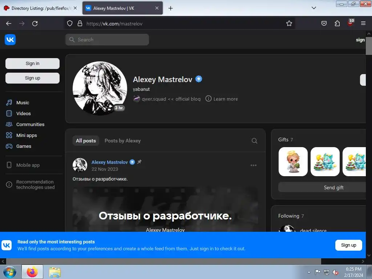This screenshot has height=279, width=372.
Task: Close the Directory Listing tab
Action: (x=75, y=8)
